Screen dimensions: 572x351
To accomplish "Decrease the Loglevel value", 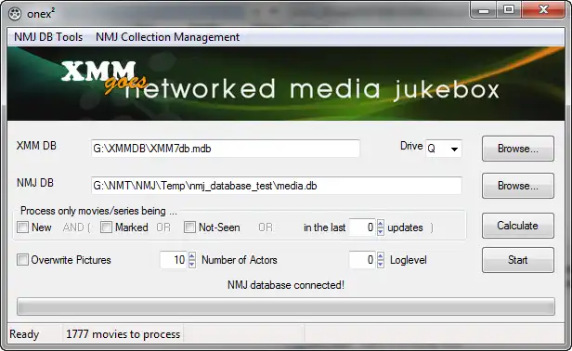I will (x=380, y=264).
